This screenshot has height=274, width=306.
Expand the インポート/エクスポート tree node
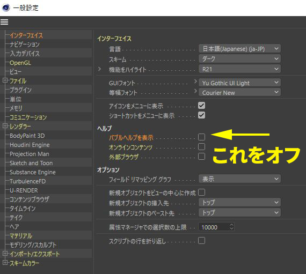(5, 254)
